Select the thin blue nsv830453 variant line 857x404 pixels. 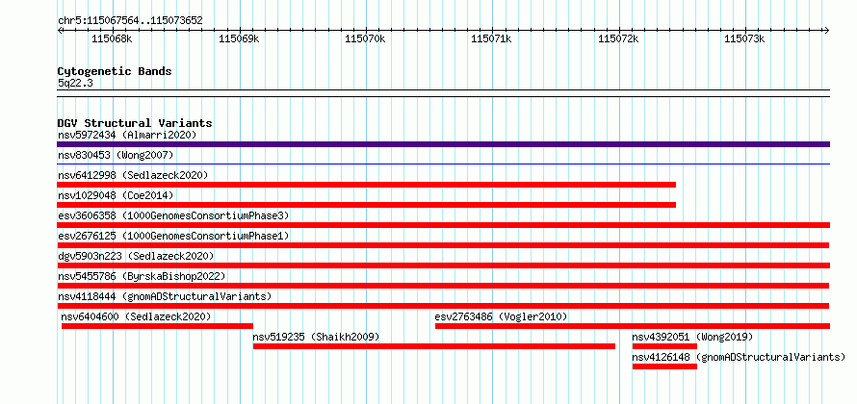pos(443,164)
